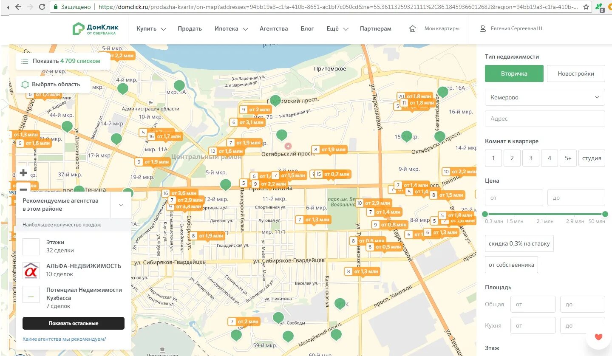The width and height of the screenshot is (612, 356).
Task: Click the green pin near ул. Свободы
Action: [x=278, y=317]
